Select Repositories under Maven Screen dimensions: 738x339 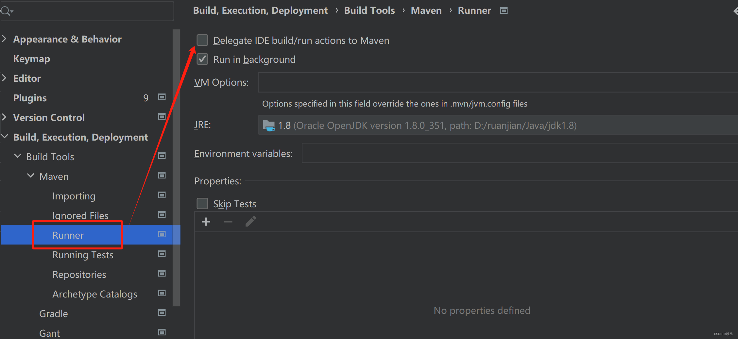(79, 275)
